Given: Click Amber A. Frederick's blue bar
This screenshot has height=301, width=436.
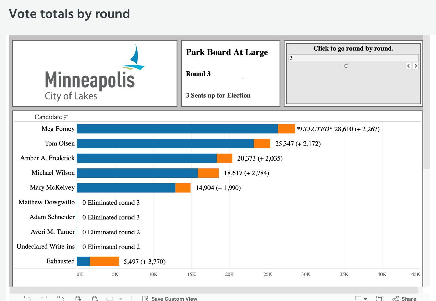Looking at the screenshot, I should coord(147,158).
